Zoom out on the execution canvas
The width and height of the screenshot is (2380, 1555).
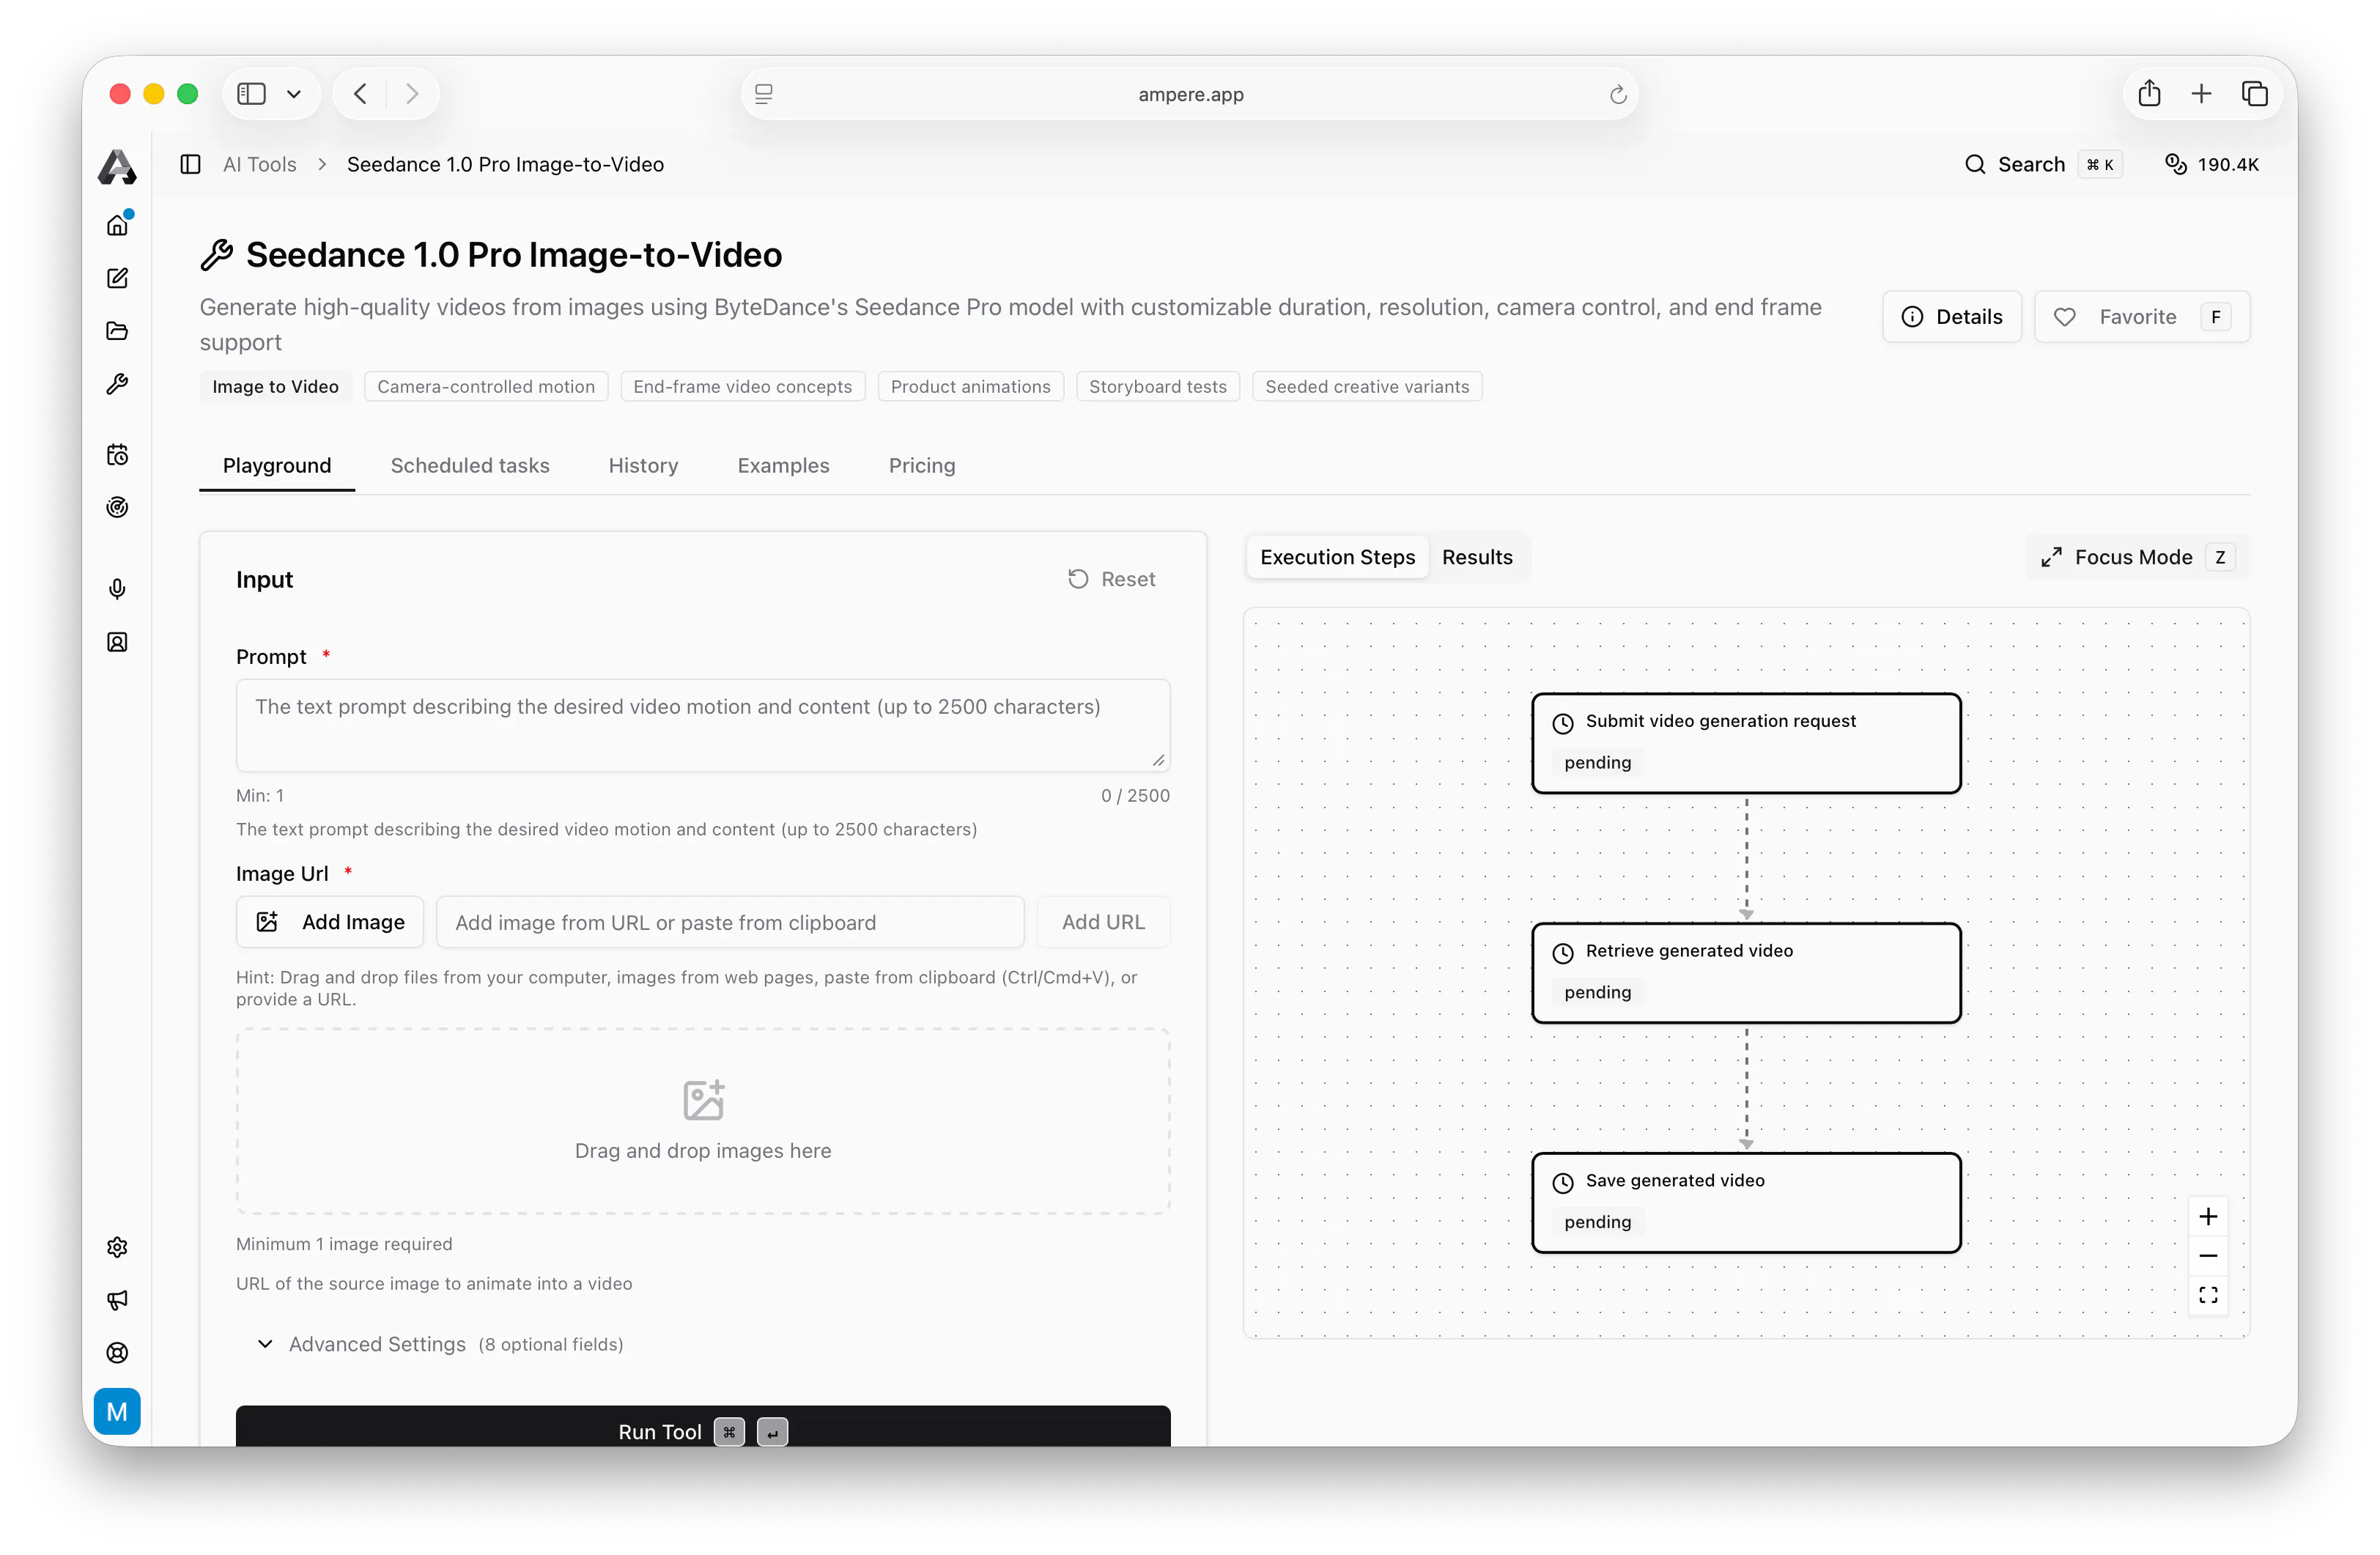[x=2208, y=1256]
